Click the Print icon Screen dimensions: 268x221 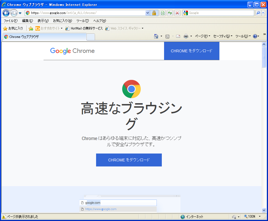point(186,36)
